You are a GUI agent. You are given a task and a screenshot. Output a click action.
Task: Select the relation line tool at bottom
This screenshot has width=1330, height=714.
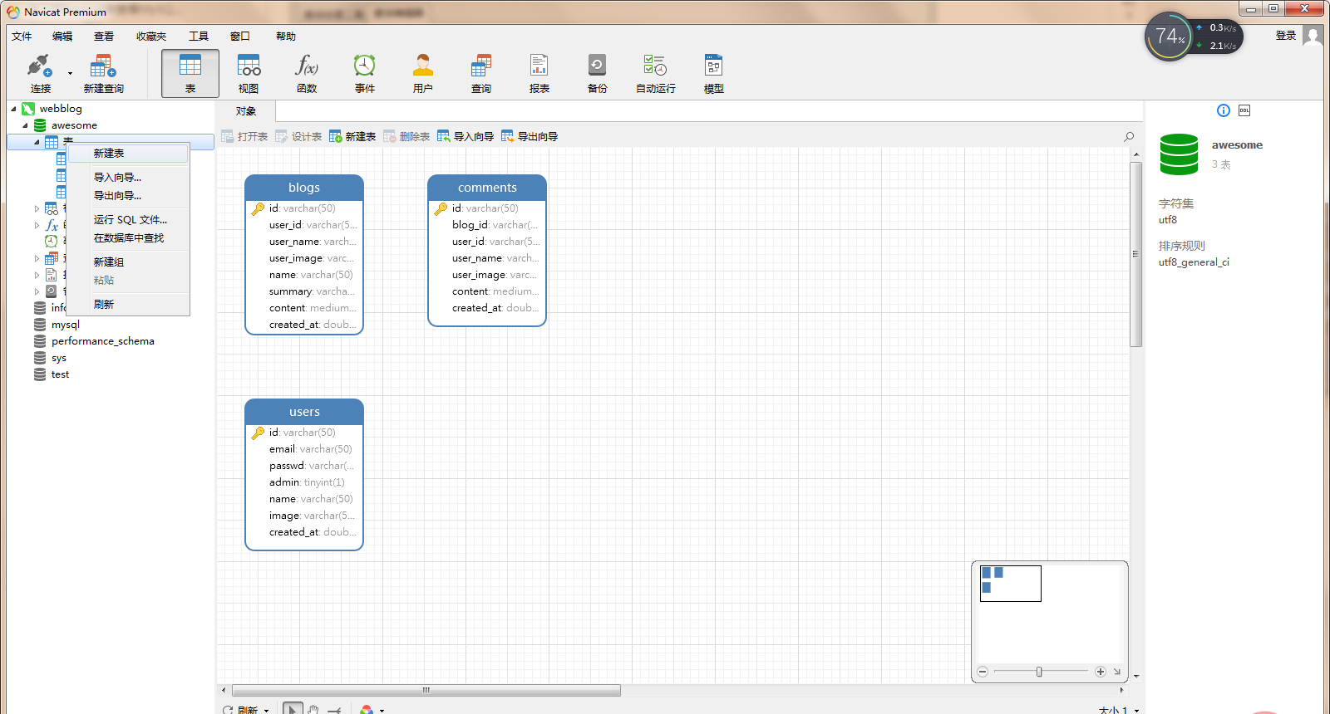tap(334, 710)
